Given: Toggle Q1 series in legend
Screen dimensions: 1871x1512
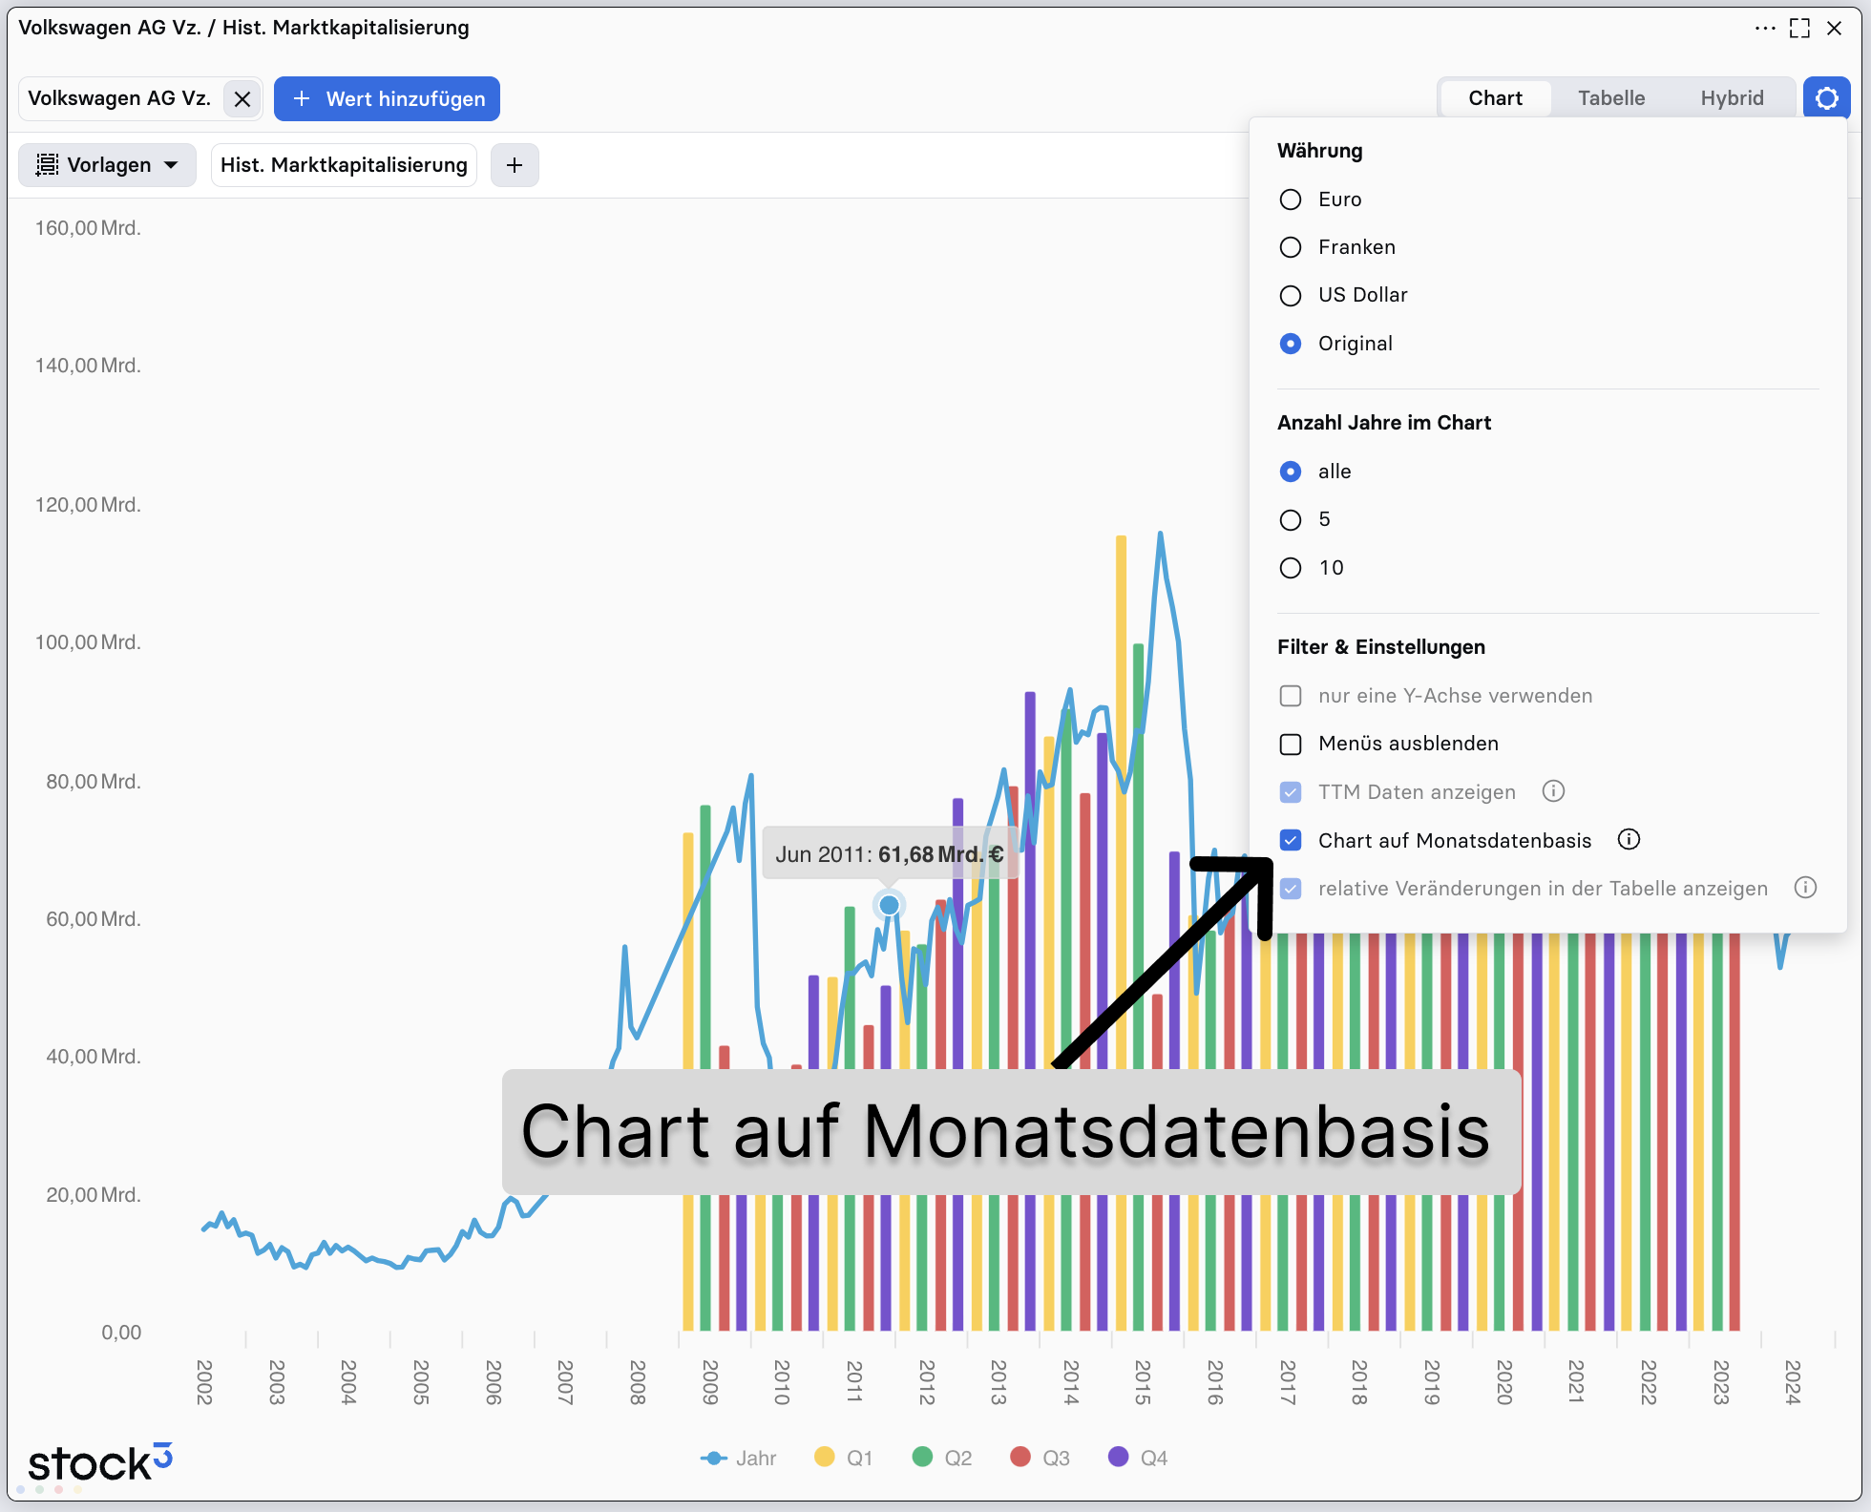Looking at the screenshot, I should (x=844, y=1458).
